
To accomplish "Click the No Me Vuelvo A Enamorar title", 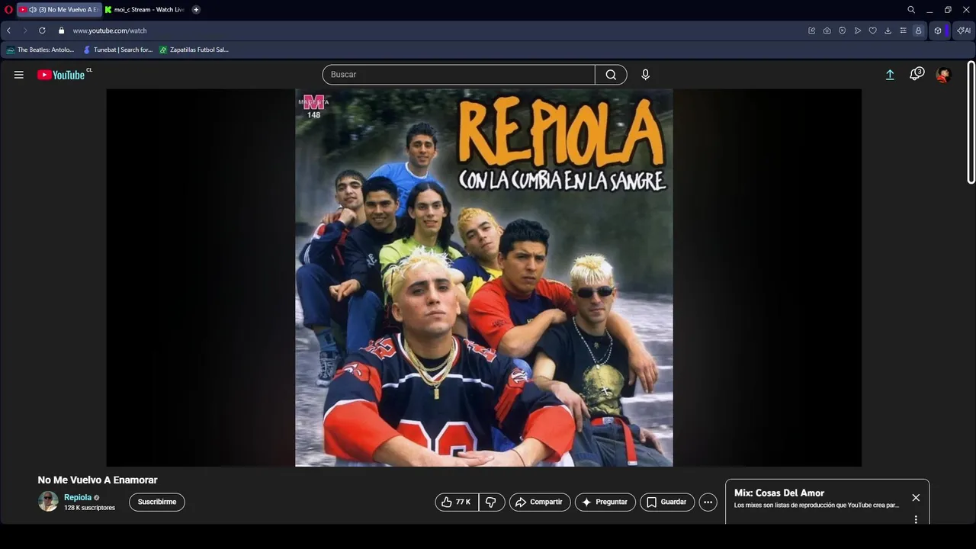I will pyautogui.click(x=98, y=480).
